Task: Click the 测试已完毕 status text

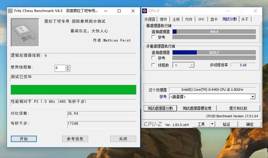Action: coord(21,77)
